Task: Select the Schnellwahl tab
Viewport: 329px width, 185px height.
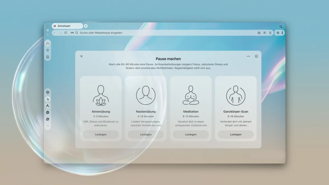Action: point(67,26)
